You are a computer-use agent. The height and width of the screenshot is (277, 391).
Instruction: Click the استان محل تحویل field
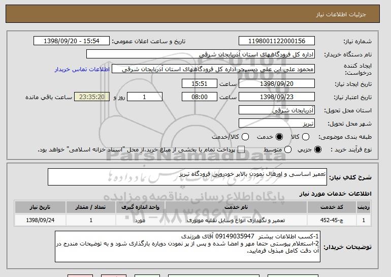tap(277, 110)
